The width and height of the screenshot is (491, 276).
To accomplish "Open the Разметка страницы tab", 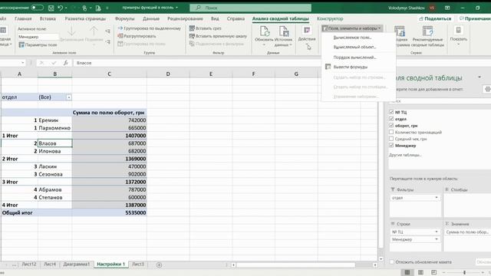I will (x=85, y=18).
